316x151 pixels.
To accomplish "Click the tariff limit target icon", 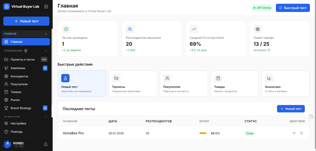I will 258,29.
